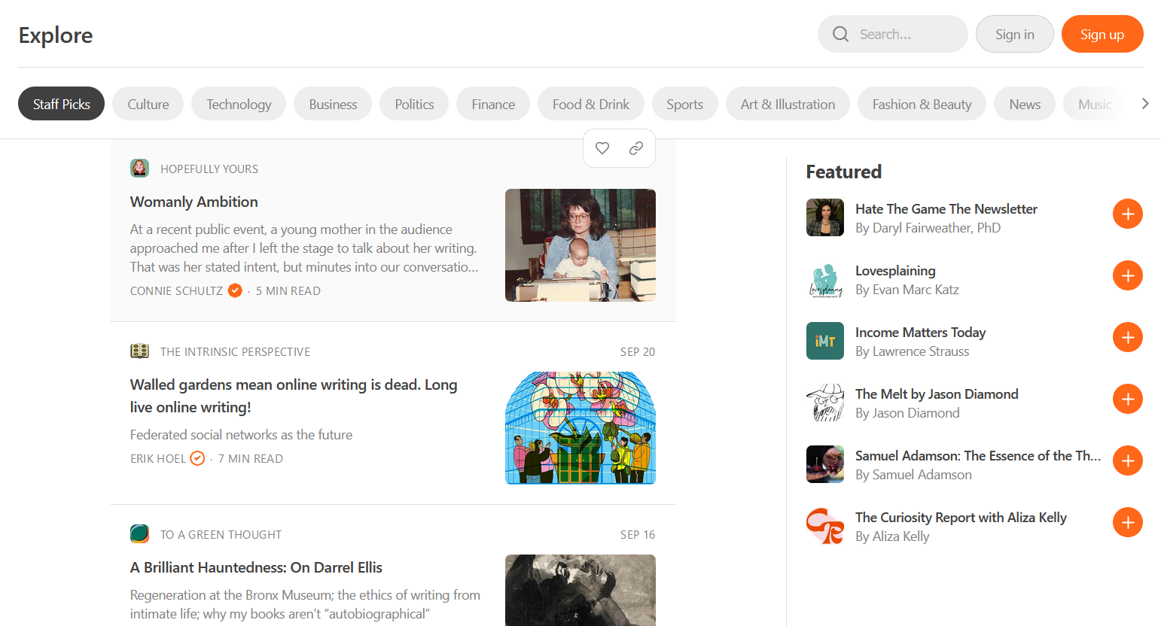
Task: Click the Sign in button
Action: pos(1014,35)
